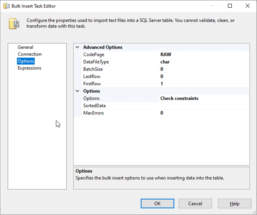The width and height of the screenshot is (257, 215).
Task: Click the BatchSize value field
Action: pyautogui.click(x=204, y=69)
